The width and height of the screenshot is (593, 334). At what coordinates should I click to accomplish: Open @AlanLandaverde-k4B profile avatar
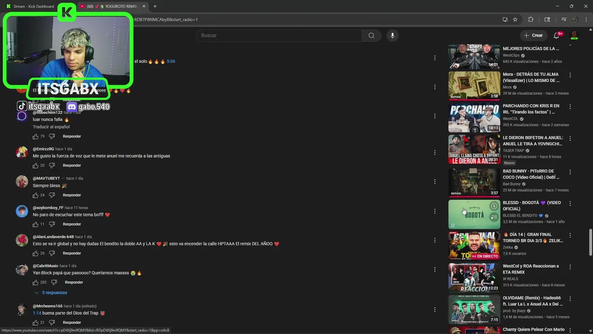point(22,240)
